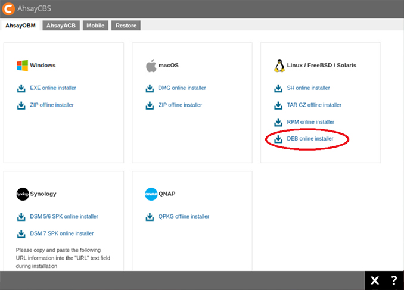Download icon beside QPKG offline installer
This screenshot has width=404, height=290.
[150, 217]
